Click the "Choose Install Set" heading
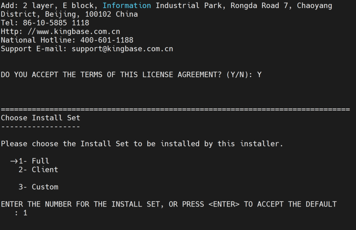Viewport: 356px width, 230px height. coord(41,118)
